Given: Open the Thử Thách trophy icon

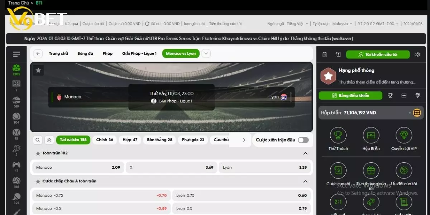Looking at the screenshot, I should pyautogui.click(x=338, y=135).
